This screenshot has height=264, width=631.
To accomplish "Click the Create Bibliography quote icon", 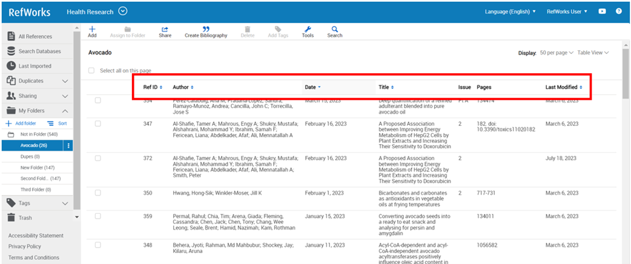I will [206, 30].
